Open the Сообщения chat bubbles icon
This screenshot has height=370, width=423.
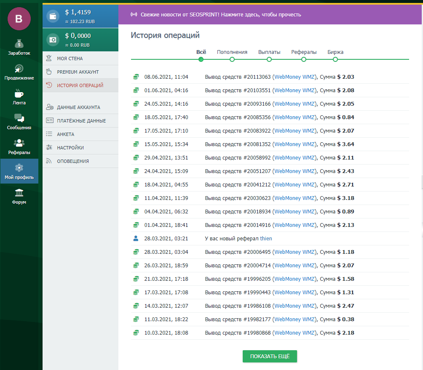click(x=19, y=118)
